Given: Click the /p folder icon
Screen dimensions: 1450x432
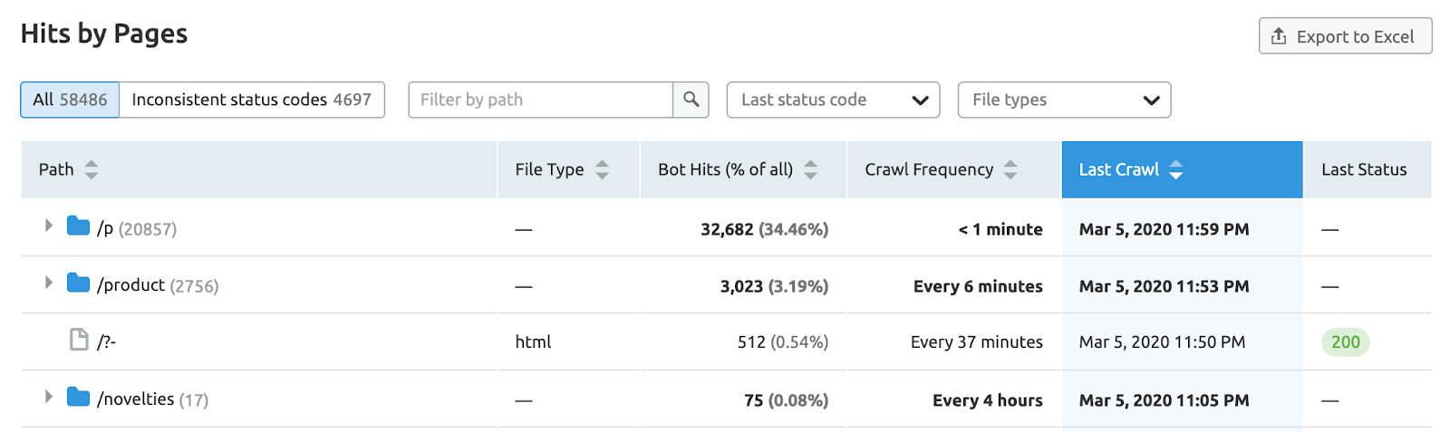Looking at the screenshot, I should 79,226.
